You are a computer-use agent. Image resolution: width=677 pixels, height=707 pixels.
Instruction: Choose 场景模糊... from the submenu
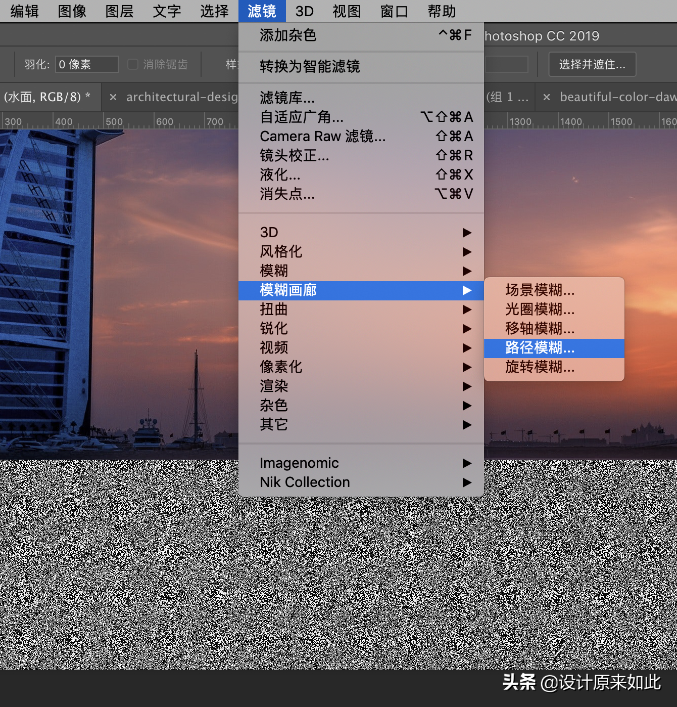[554, 290]
